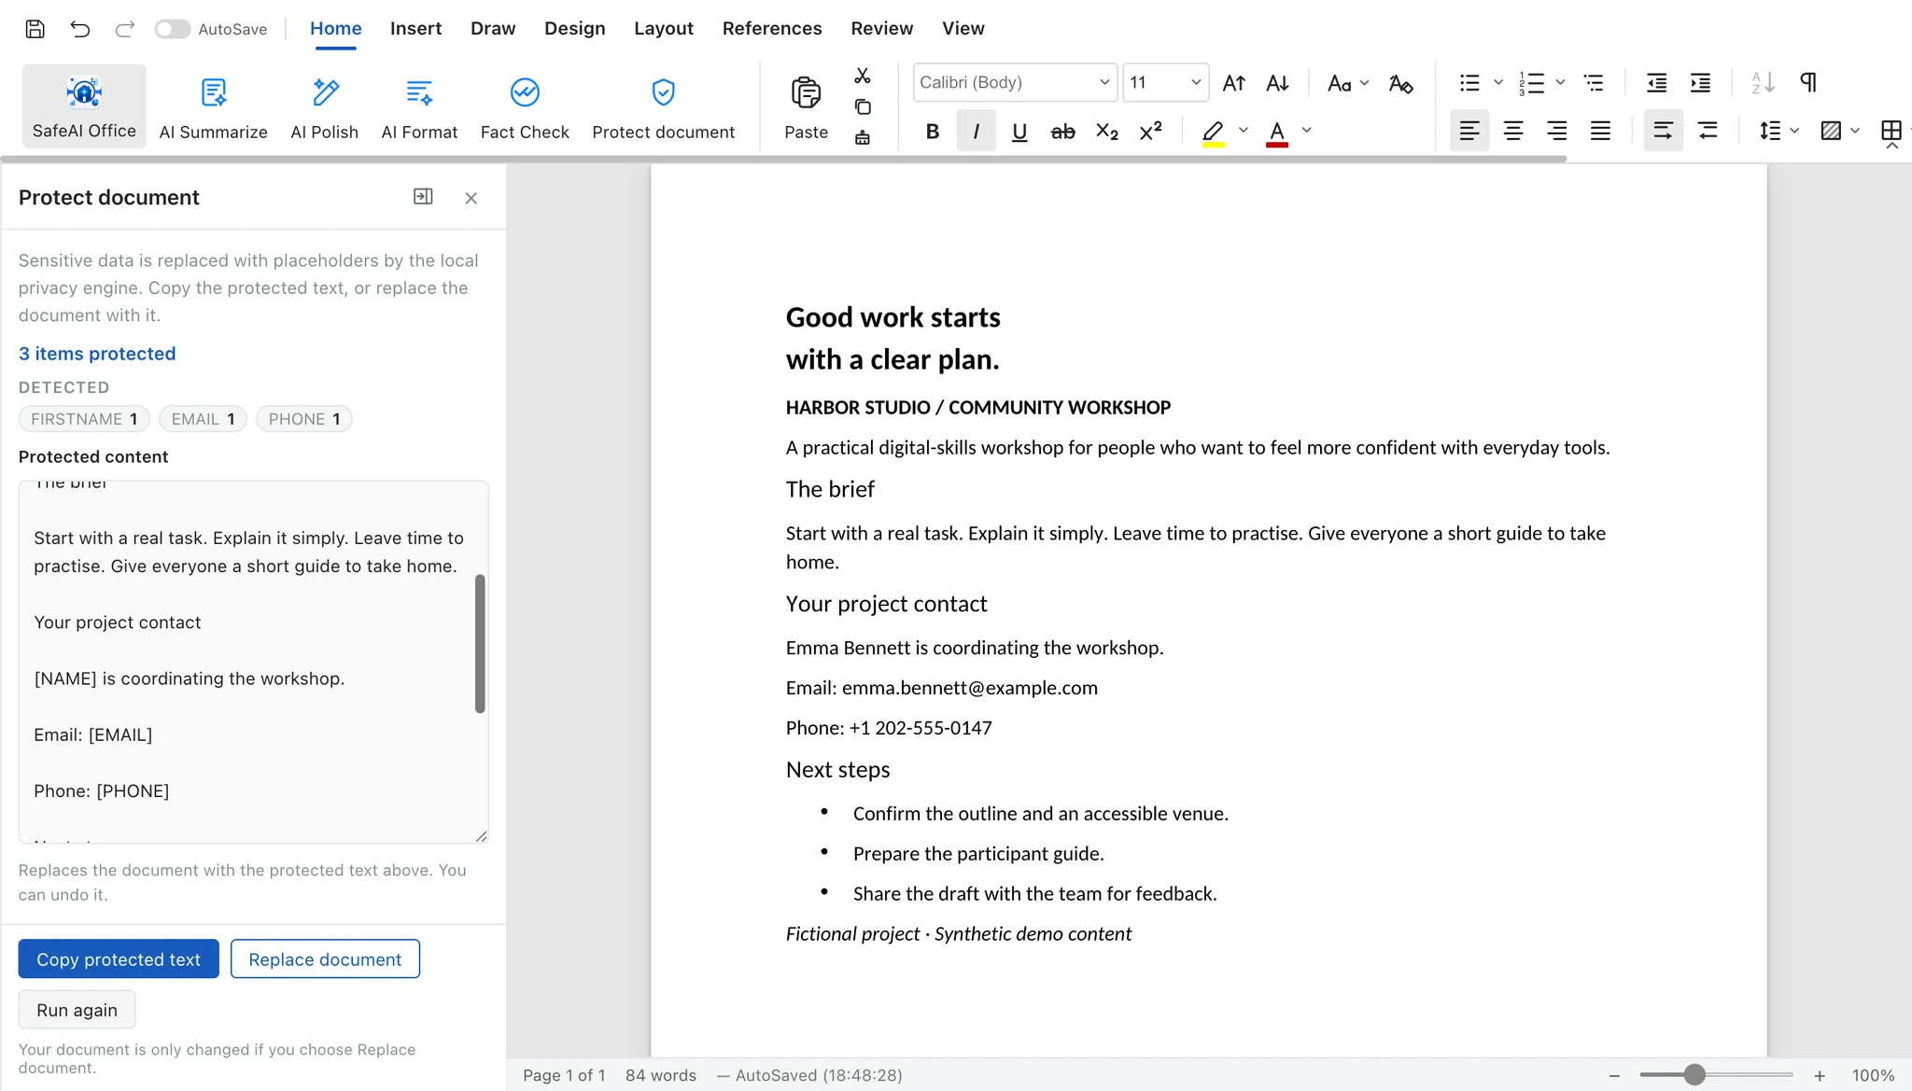1912x1091 pixels.
Task: Click Run again button
Action: coord(77,1010)
